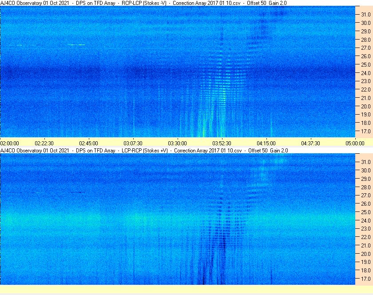Pick the 28.0 frequency label in Stokes +V panel
Viewport: 373px width, 295px height.
click(x=366, y=187)
